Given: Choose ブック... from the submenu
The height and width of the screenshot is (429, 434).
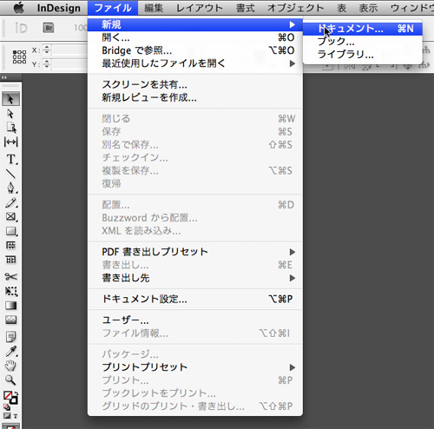Looking at the screenshot, I should 363,42.
